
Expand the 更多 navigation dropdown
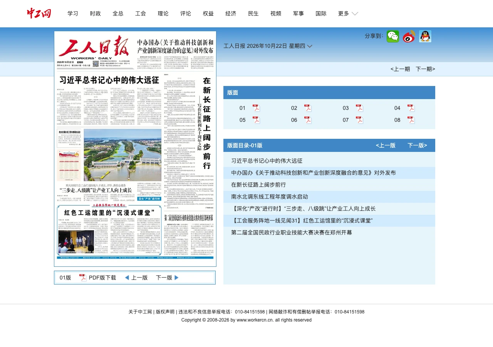[x=348, y=13]
